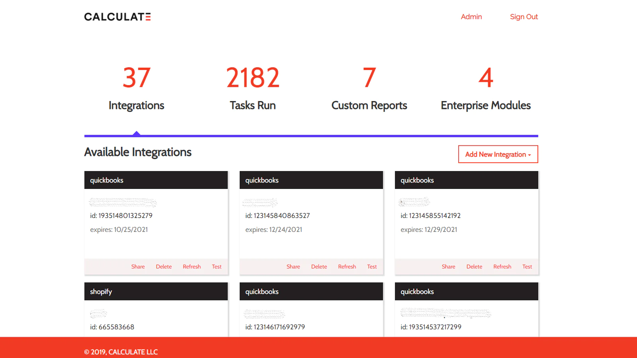Click the id 665583668 text
The image size is (637, 358).
(112, 327)
